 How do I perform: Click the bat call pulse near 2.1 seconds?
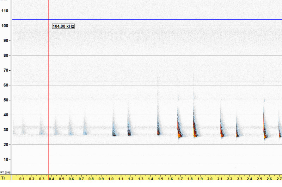(222, 131)
